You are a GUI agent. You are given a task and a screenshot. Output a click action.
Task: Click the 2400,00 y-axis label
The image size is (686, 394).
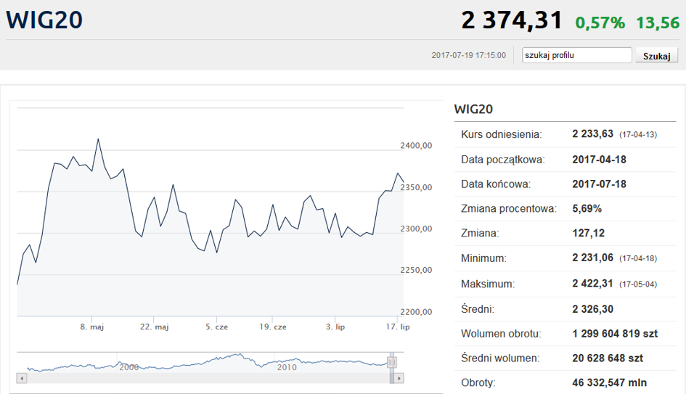tap(416, 146)
